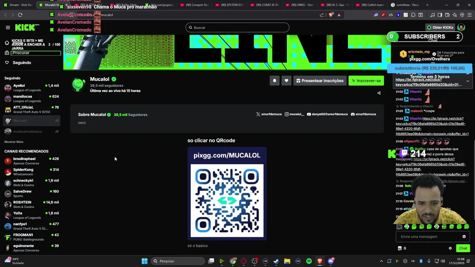The width and height of the screenshot is (475, 267).
Task: Click the share icon below Inscrever-se
Action: pyautogui.click(x=379, y=93)
